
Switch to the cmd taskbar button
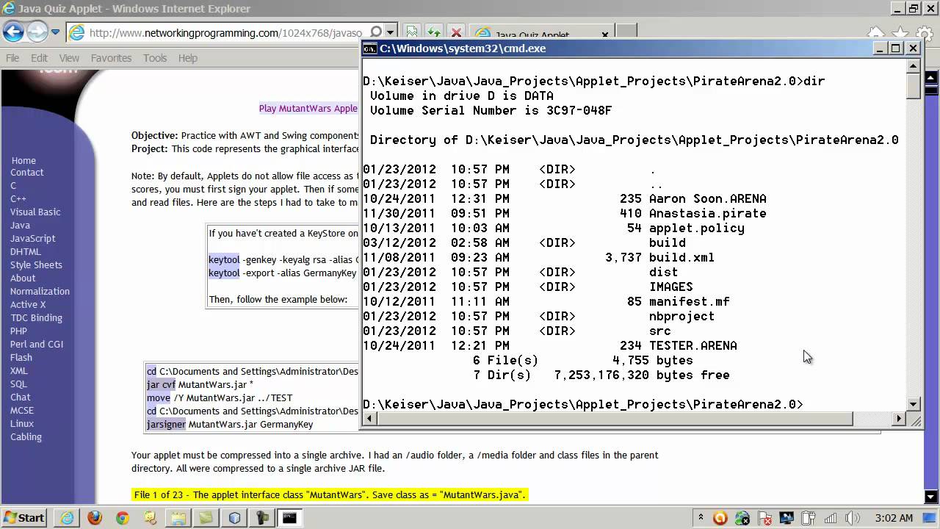(290, 518)
